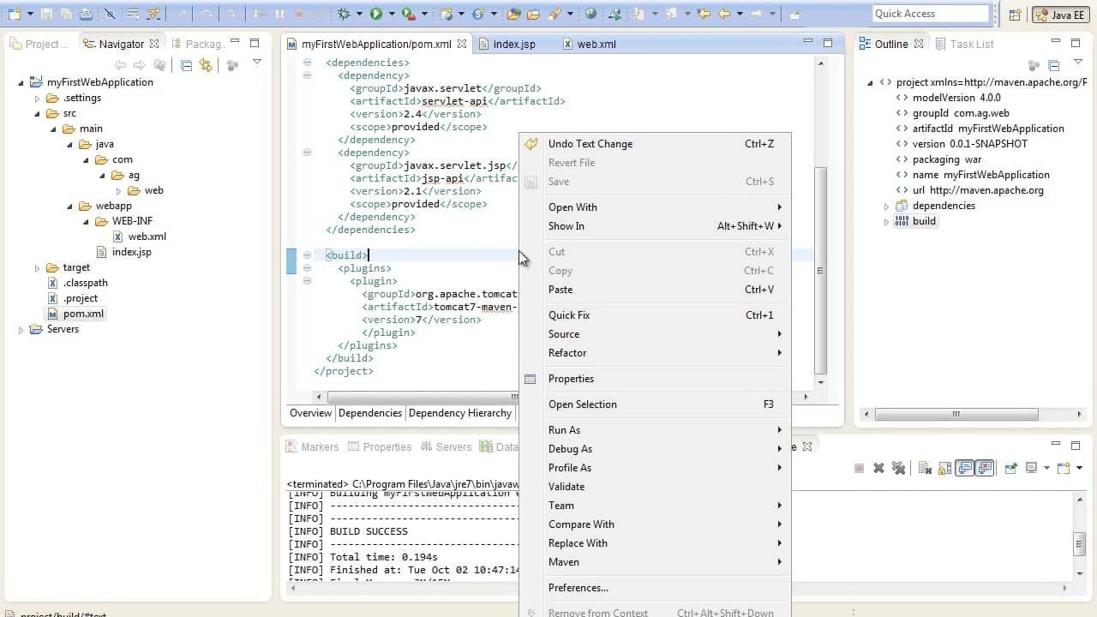This screenshot has width=1097, height=617.
Task: Toggle Scroll Lock in Console toolbar
Action: click(x=944, y=468)
